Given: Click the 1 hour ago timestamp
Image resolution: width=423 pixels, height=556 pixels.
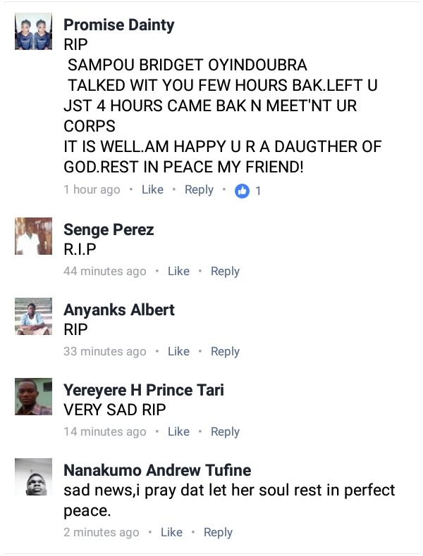Looking at the screenshot, I should click(92, 190).
